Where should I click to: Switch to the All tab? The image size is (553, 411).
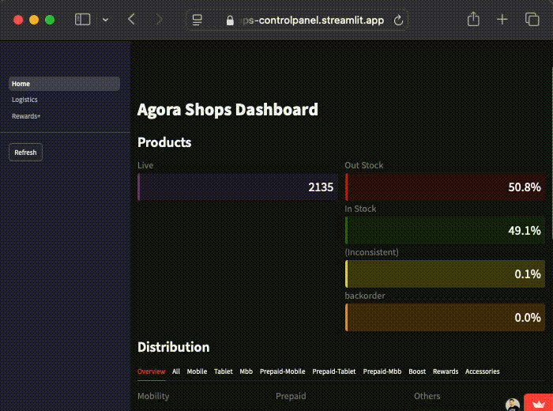tap(176, 371)
